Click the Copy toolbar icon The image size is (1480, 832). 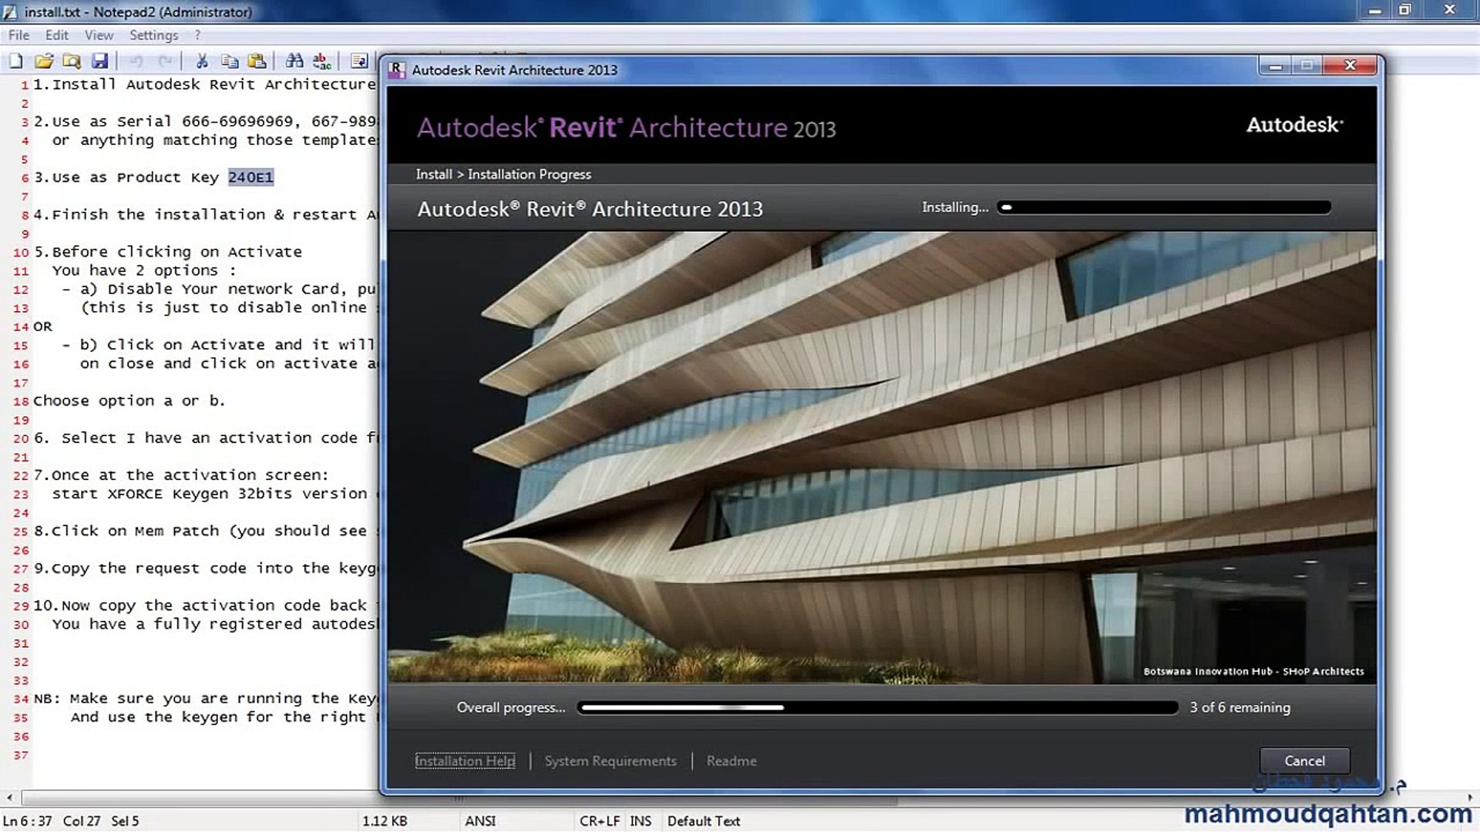click(230, 61)
